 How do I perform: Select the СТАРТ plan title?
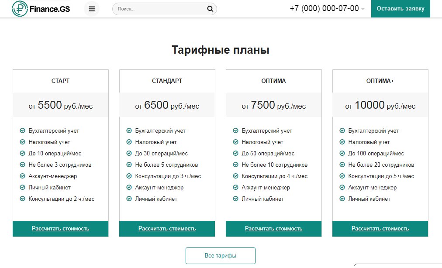[x=60, y=81]
